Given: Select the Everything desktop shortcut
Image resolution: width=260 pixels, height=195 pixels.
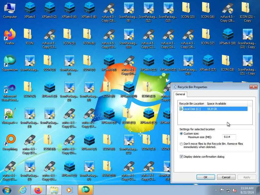Looking at the screenshot, I should coord(10,142).
